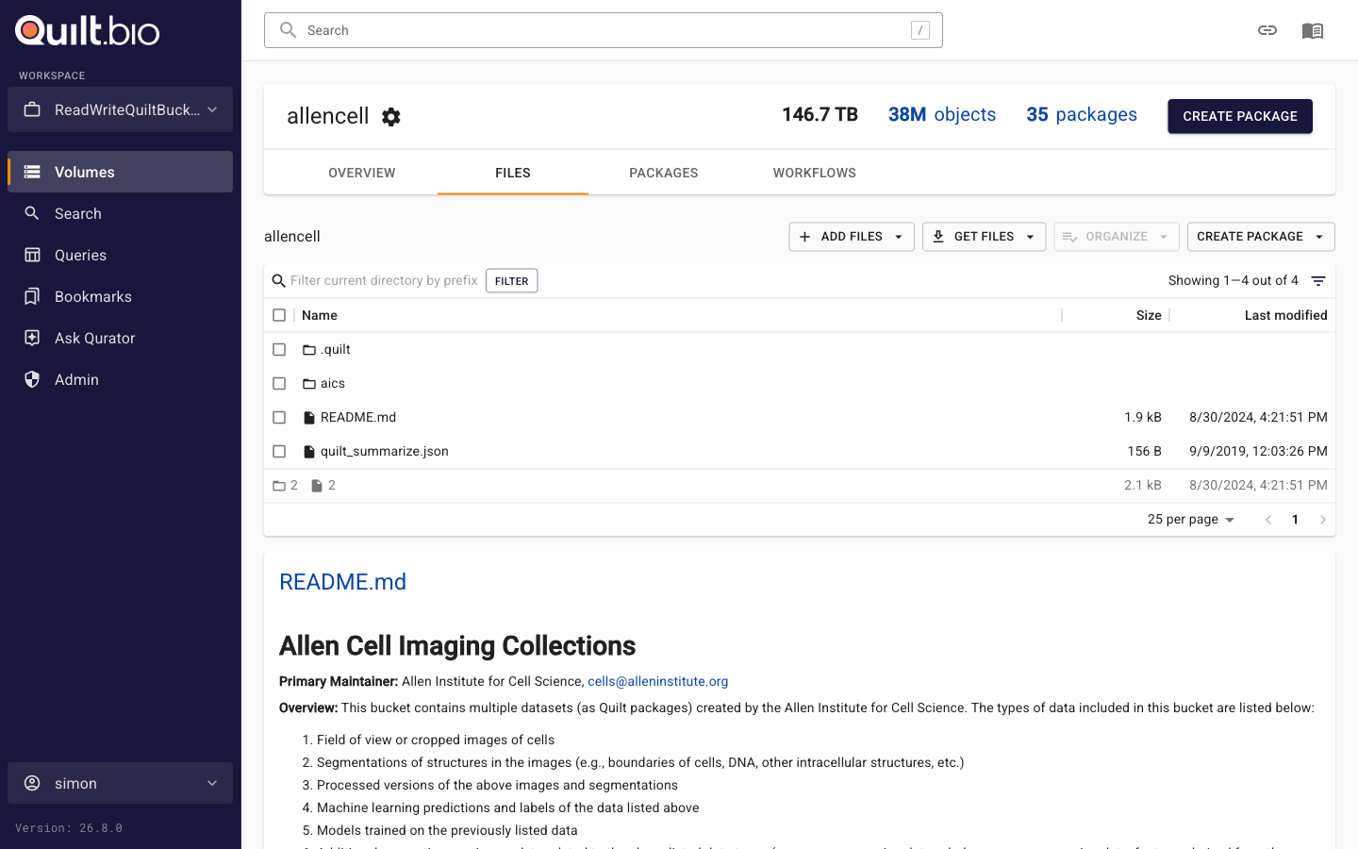
Task: Click the 'Showing 1—4 out of 4' text
Action: (x=1234, y=281)
